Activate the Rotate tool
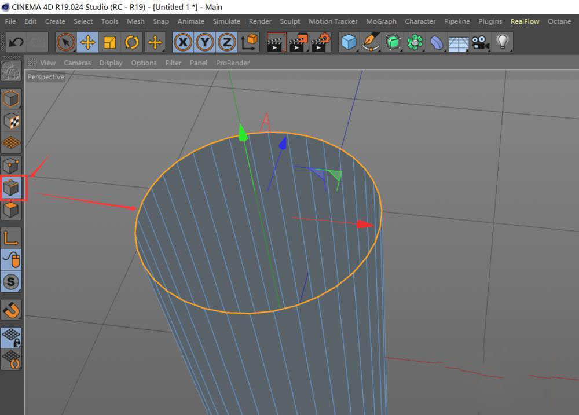 point(131,42)
